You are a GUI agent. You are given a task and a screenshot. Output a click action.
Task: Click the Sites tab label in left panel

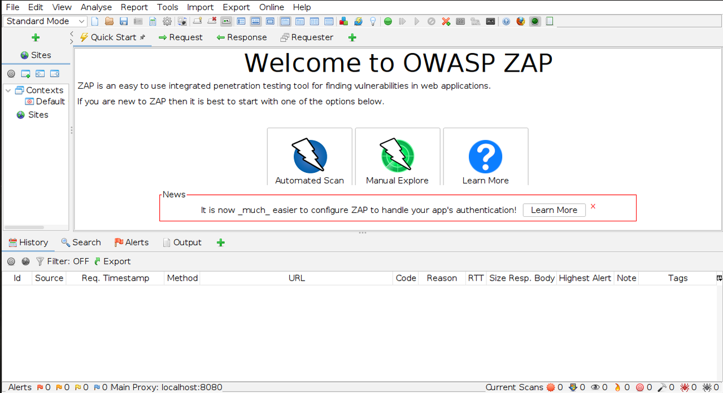pyautogui.click(x=36, y=55)
